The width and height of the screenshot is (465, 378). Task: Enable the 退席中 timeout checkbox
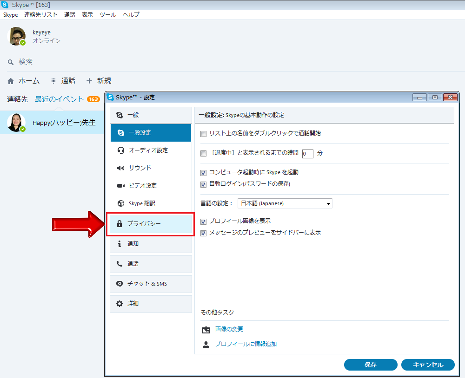(204, 153)
